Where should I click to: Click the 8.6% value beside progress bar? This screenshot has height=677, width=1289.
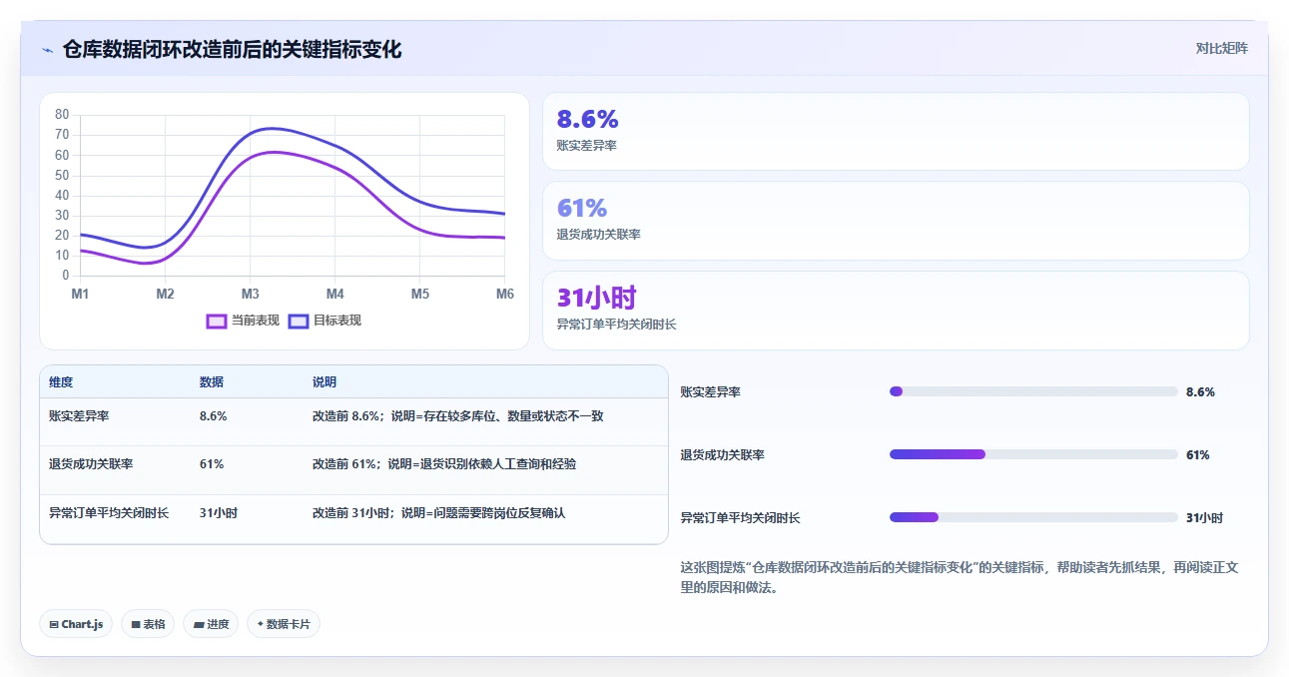(1200, 392)
